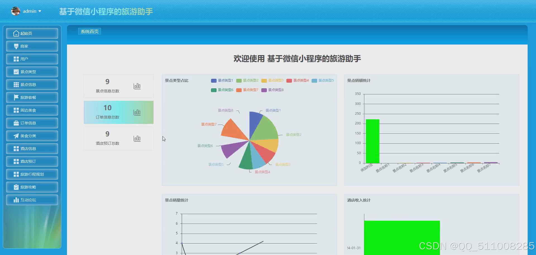Click chart icon on 景点信息总数 card
The image size is (536, 255).
click(x=137, y=86)
